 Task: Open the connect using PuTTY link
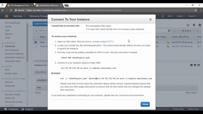tap(102, 41)
